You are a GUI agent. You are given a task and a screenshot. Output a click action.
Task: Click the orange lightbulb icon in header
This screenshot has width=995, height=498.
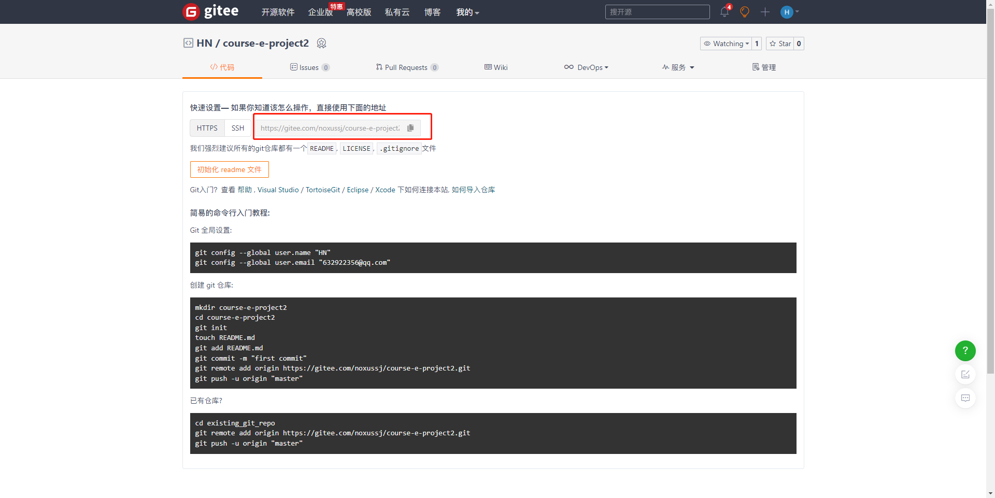pos(745,12)
